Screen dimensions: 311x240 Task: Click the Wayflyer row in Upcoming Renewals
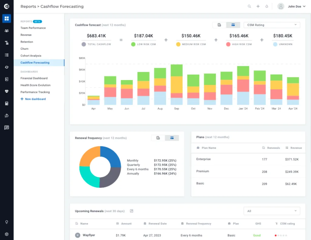[187, 235]
